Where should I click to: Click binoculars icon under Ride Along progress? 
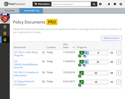pyautogui.click(x=84, y=56)
